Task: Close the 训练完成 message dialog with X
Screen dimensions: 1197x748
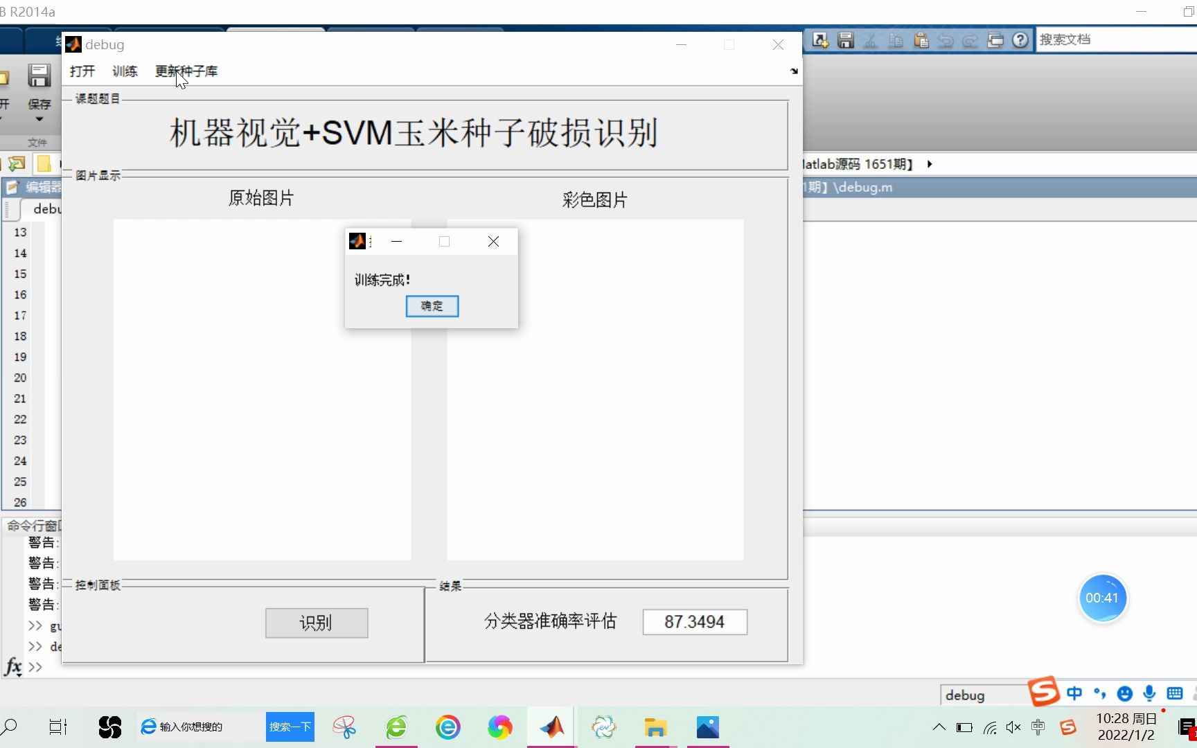Action: point(493,242)
